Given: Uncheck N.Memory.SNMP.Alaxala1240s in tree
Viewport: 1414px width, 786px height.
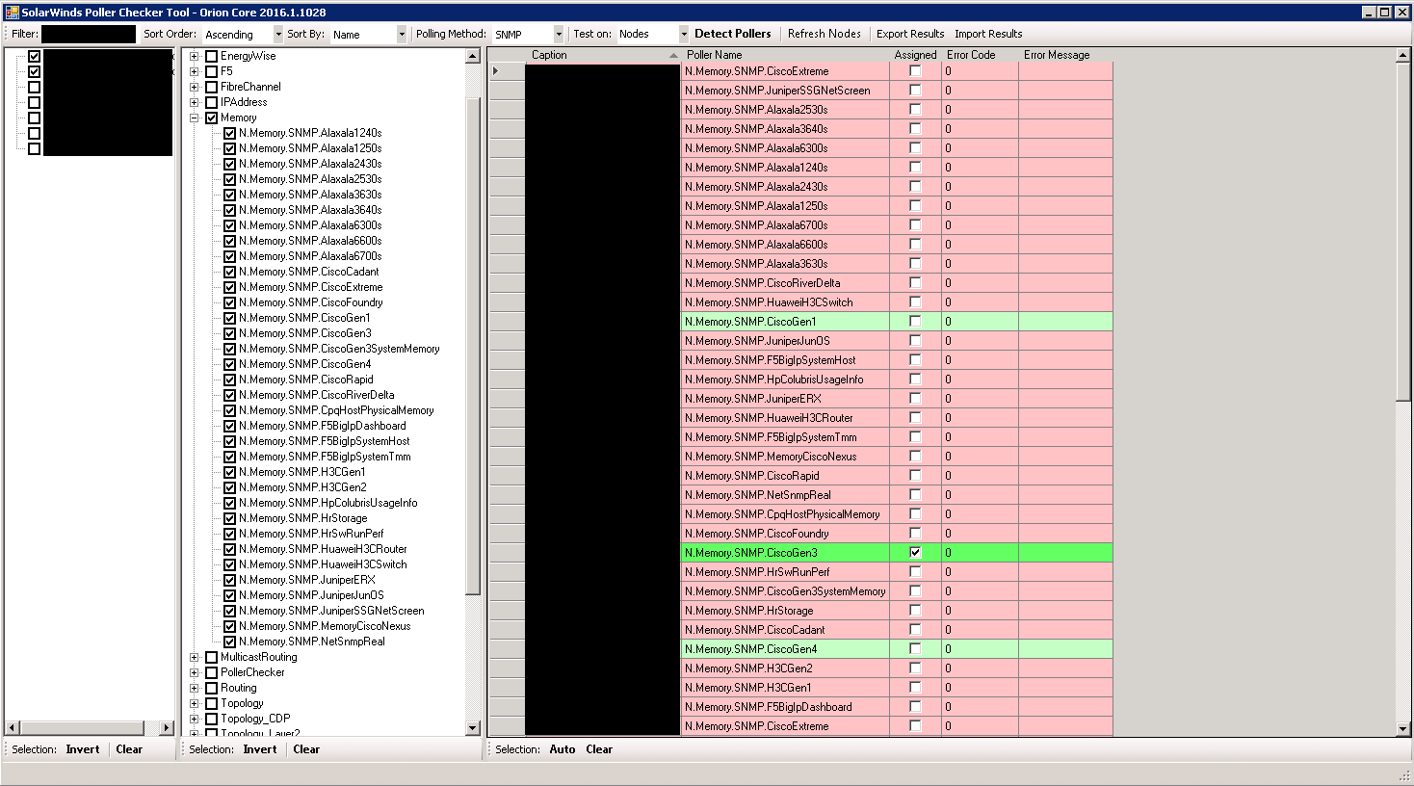Looking at the screenshot, I should 229,133.
